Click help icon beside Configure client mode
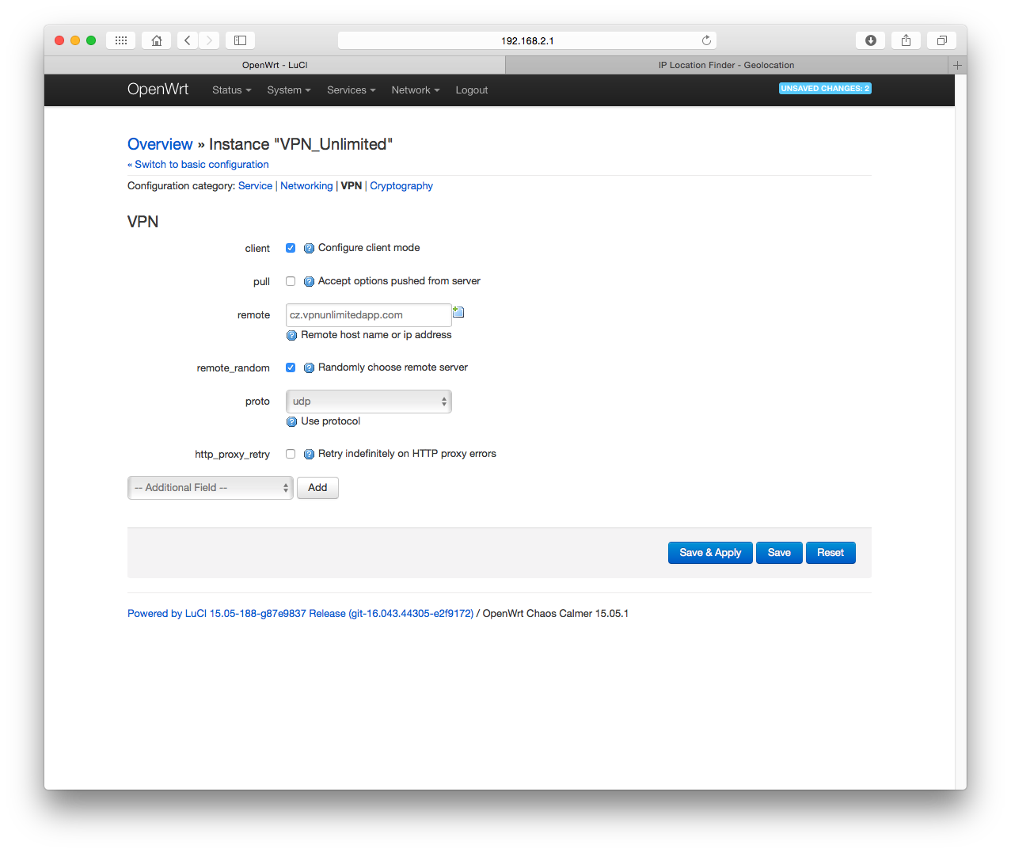The width and height of the screenshot is (1011, 853). click(x=309, y=248)
